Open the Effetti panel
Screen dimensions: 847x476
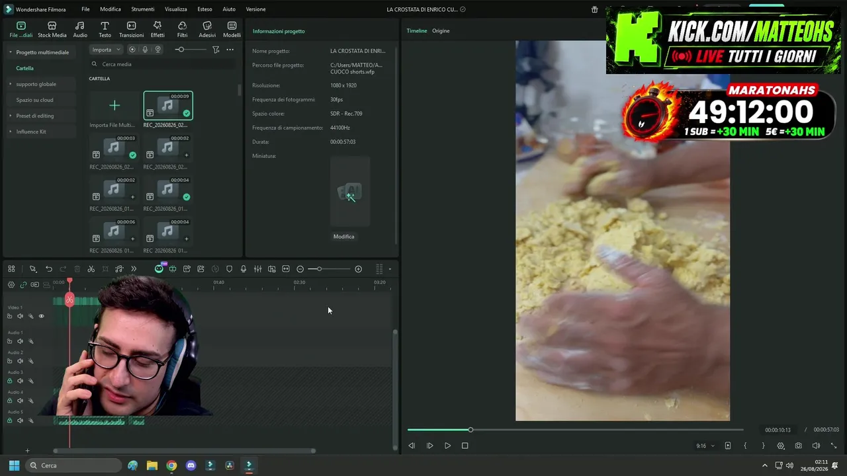tap(157, 26)
